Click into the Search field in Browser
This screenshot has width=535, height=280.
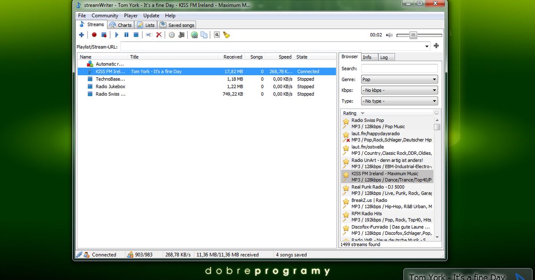[x=399, y=68]
